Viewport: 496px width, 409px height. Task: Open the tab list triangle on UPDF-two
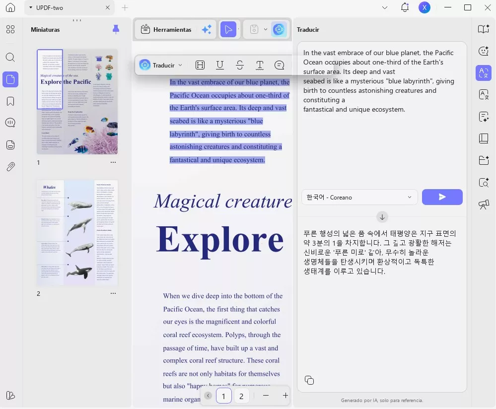pos(31,7)
